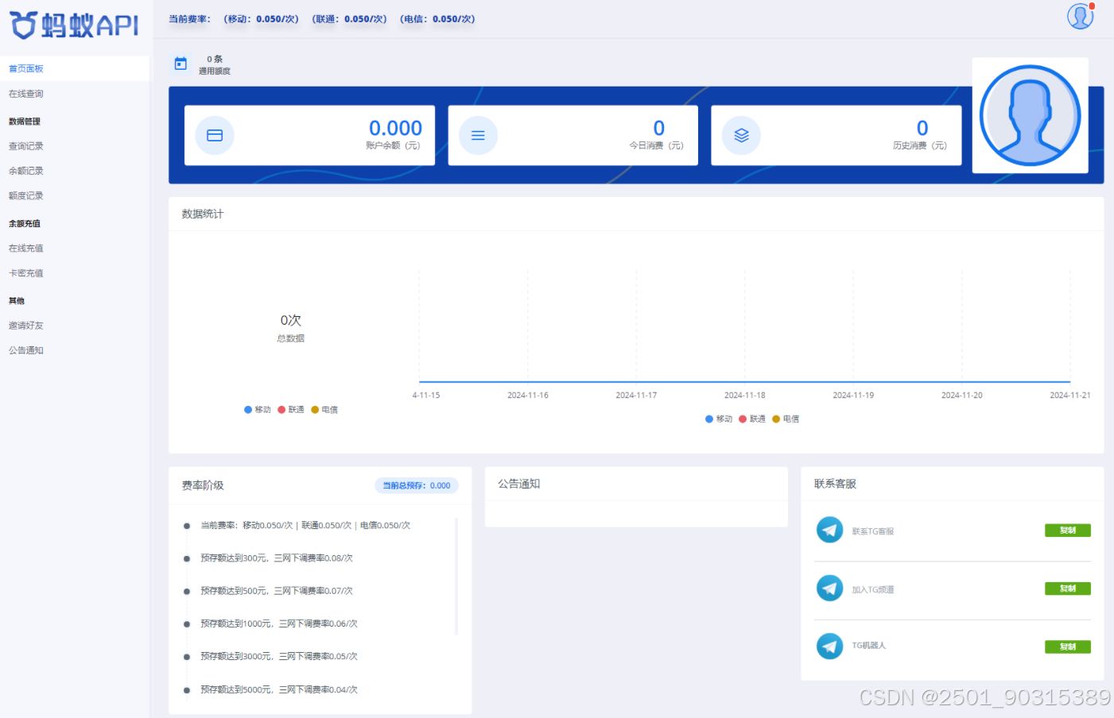
Task: Click the Telegram icon for 联系TG客服
Action: pyautogui.click(x=829, y=530)
